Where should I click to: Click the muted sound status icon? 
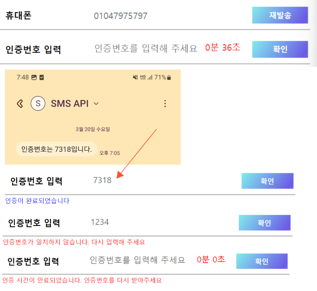tap(135, 77)
